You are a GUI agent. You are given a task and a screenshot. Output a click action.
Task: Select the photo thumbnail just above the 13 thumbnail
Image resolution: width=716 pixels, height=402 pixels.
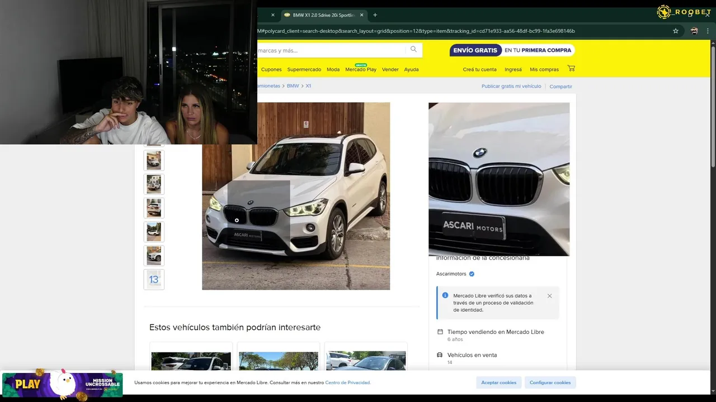click(x=154, y=256)
